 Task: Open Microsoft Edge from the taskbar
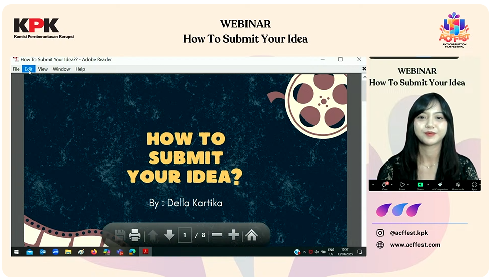[132, 252]
